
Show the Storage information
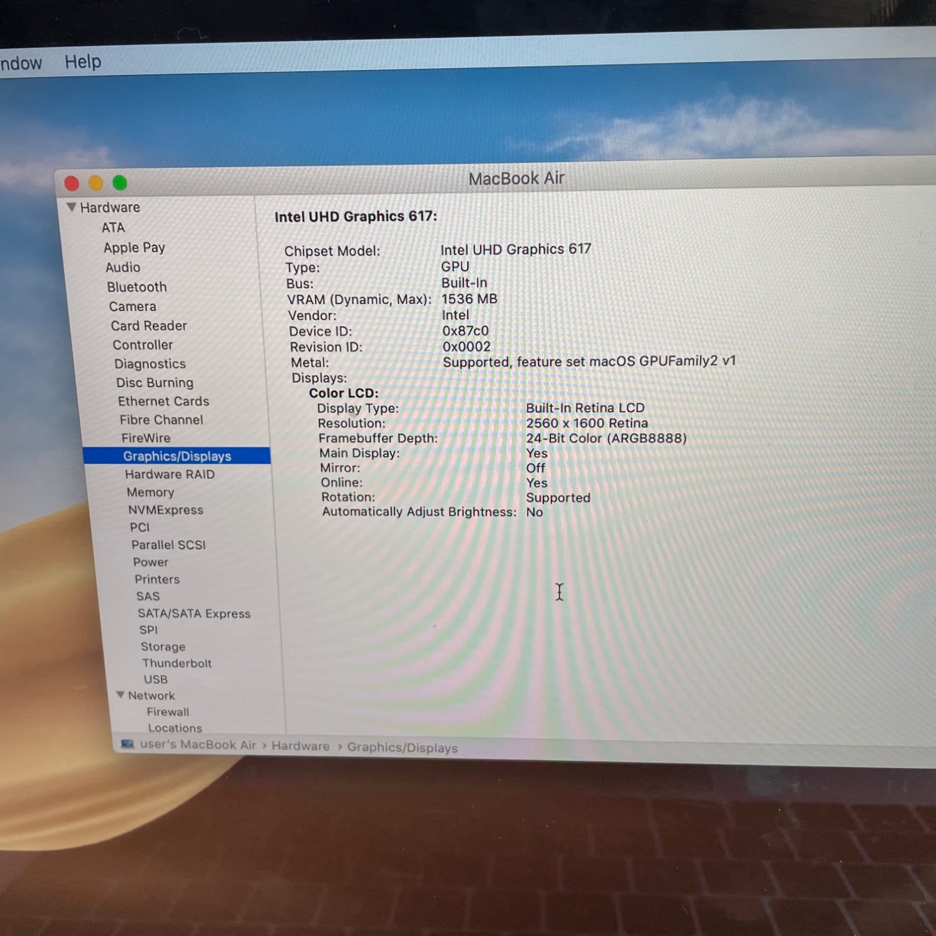pos(163,647)
